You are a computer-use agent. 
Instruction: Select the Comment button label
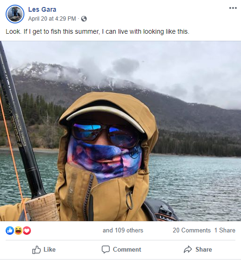pos(127,249)
